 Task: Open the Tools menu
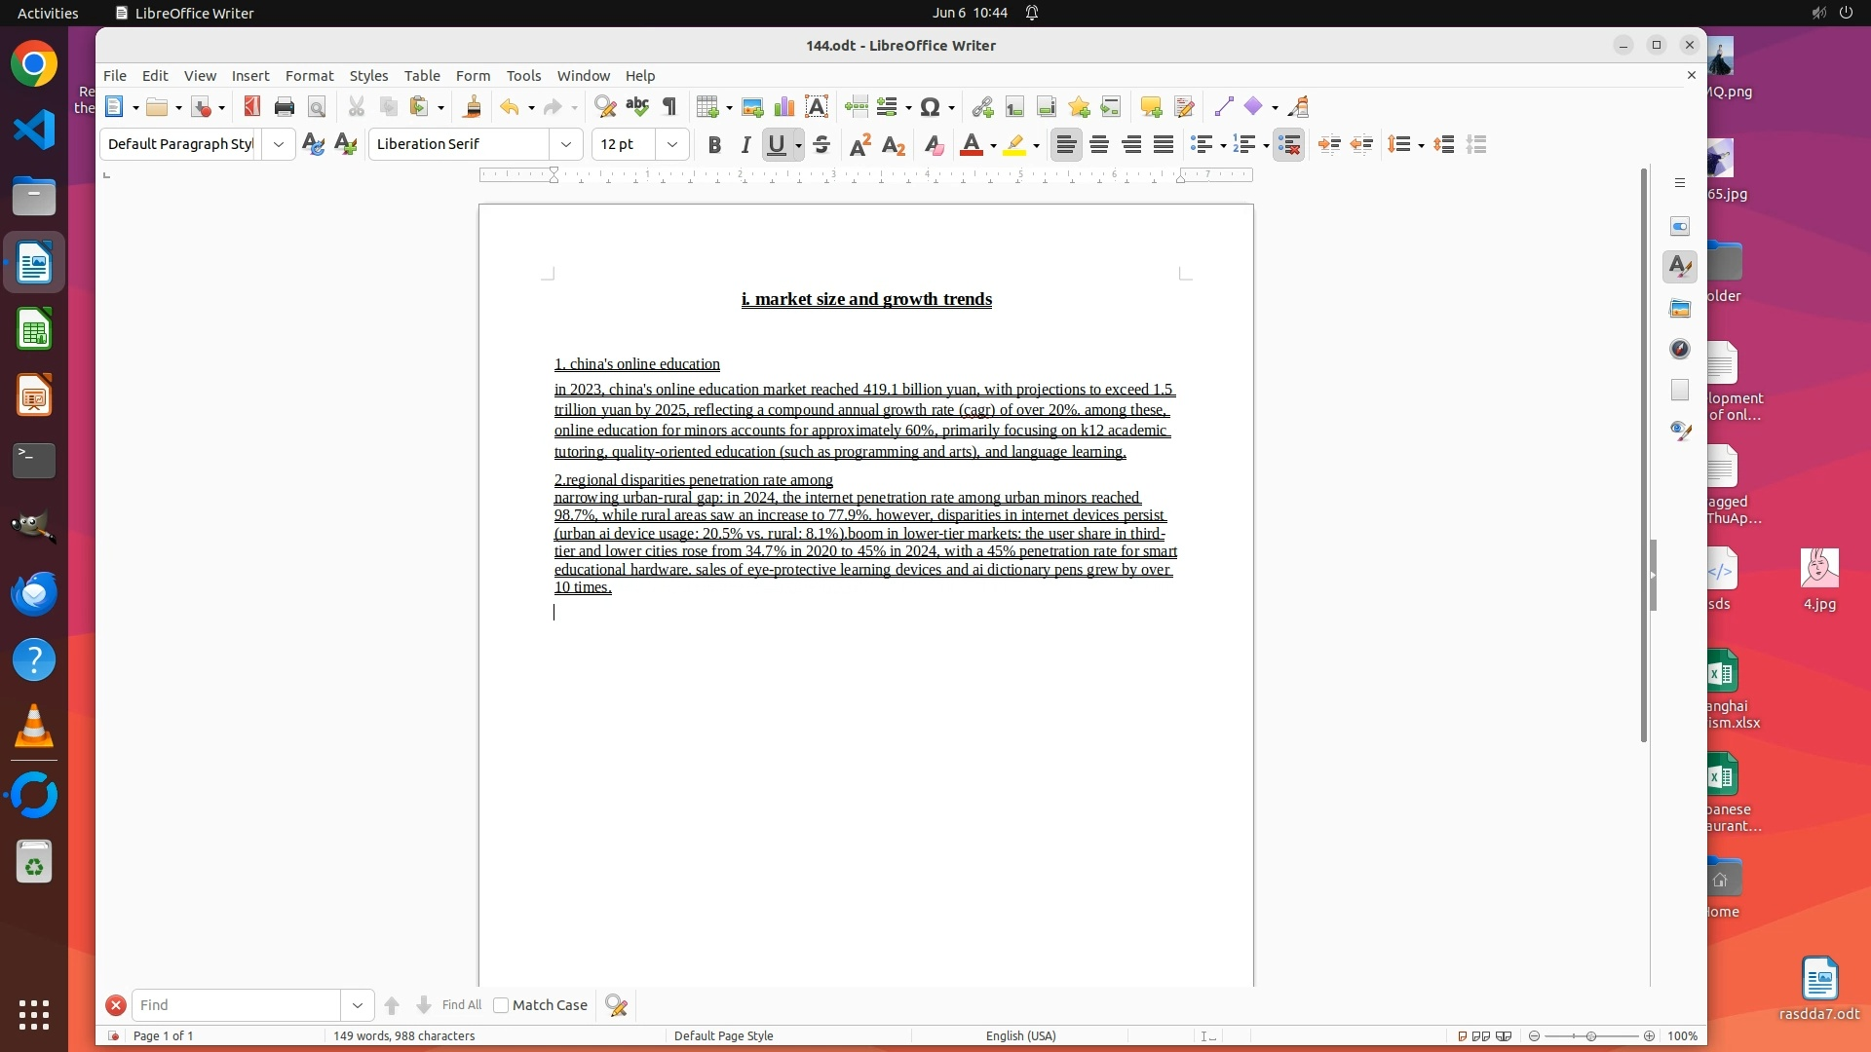point(523,75)
